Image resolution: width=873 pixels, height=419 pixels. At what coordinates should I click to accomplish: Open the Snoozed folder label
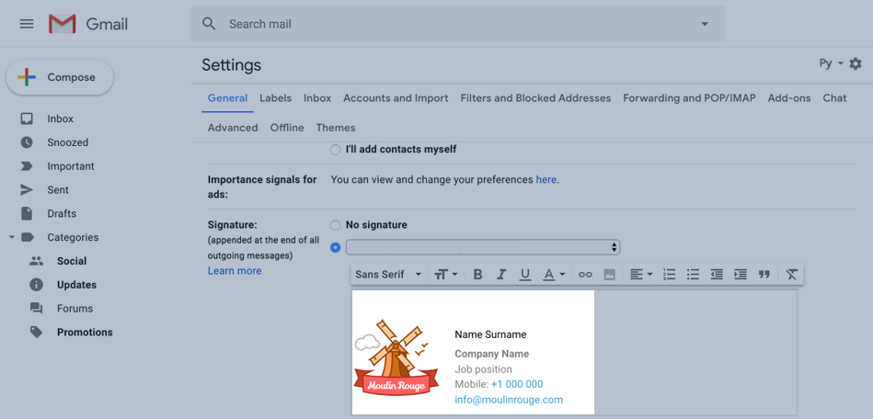pos(68,142)
